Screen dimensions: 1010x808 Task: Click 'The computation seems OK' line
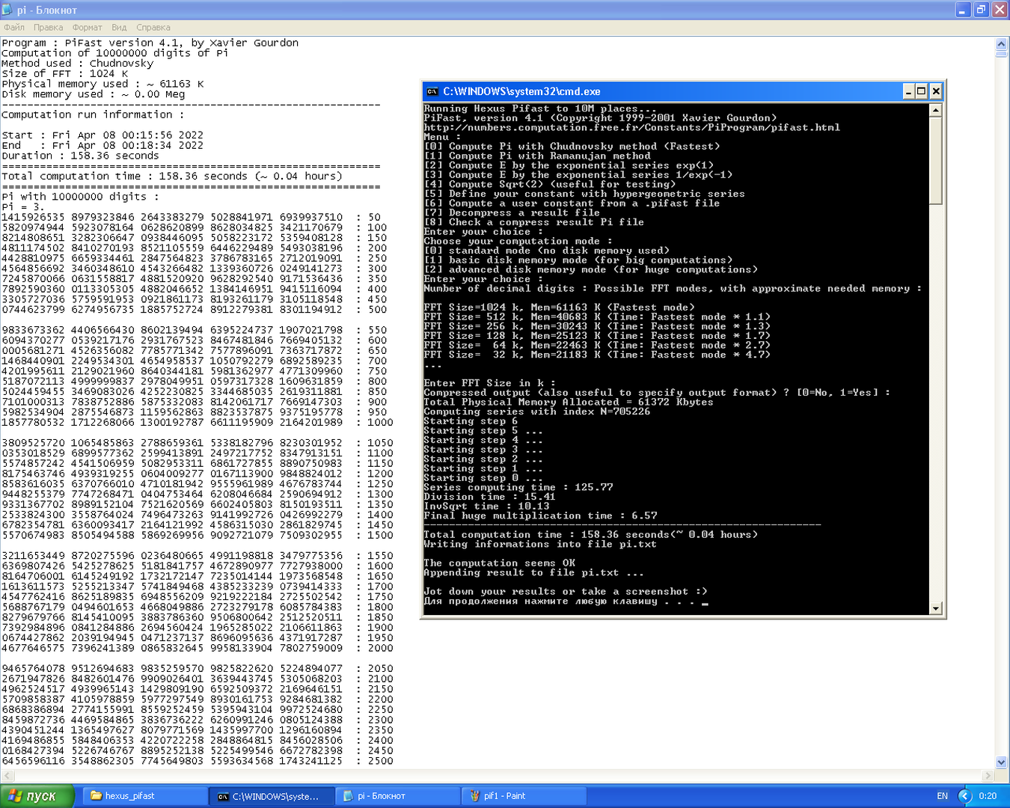499,563
